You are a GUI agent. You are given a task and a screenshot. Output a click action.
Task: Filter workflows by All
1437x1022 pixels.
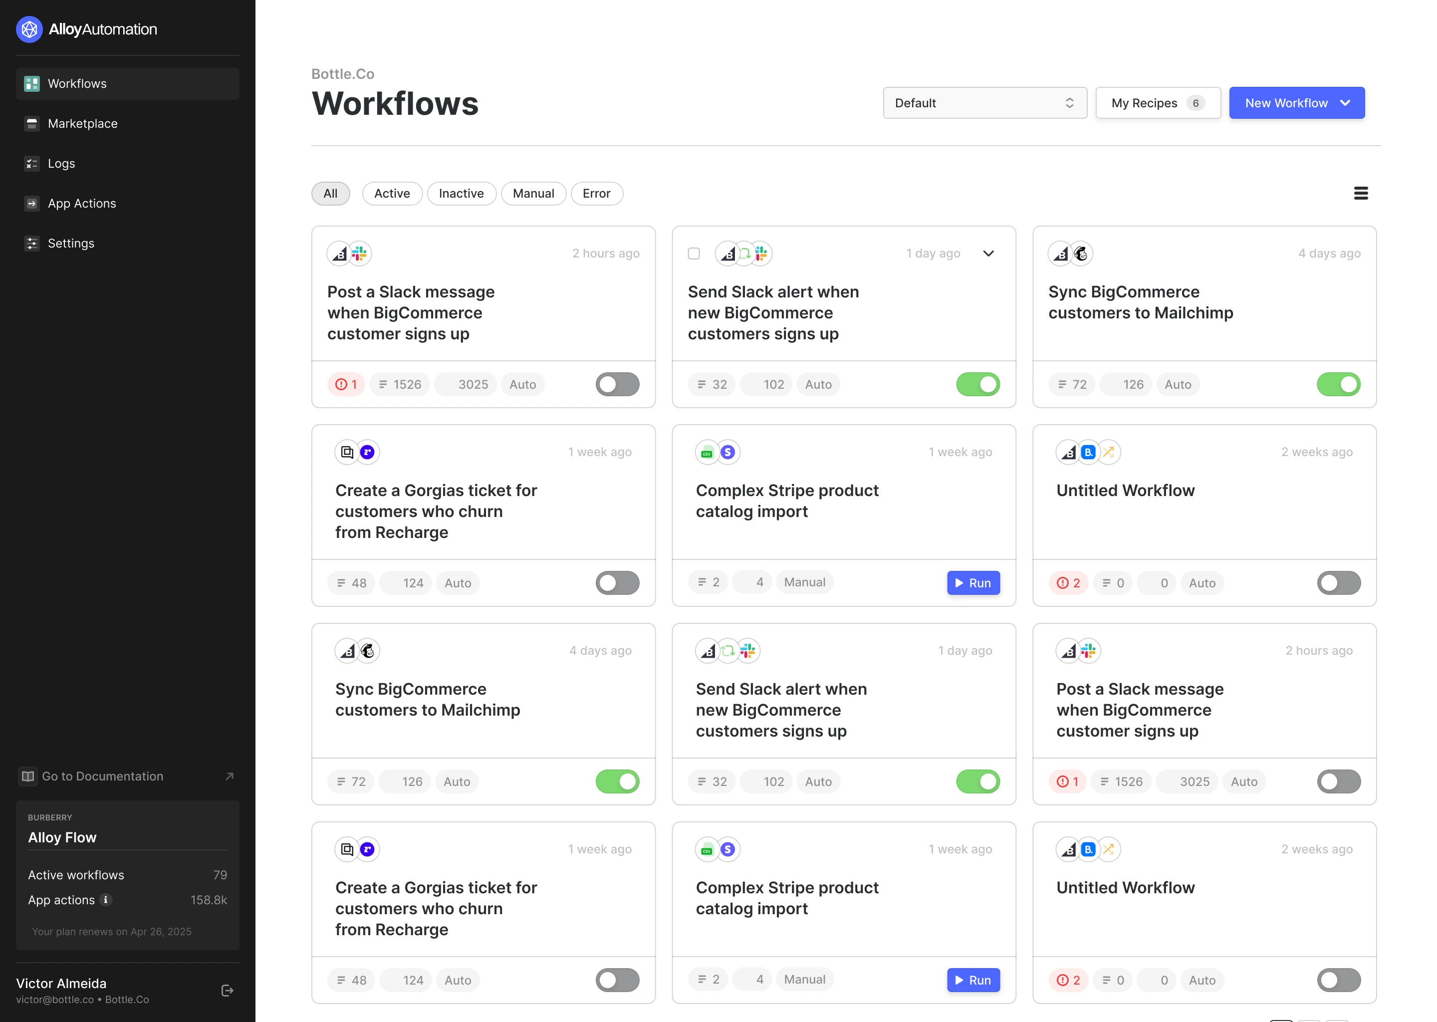[x=331, y=194]
